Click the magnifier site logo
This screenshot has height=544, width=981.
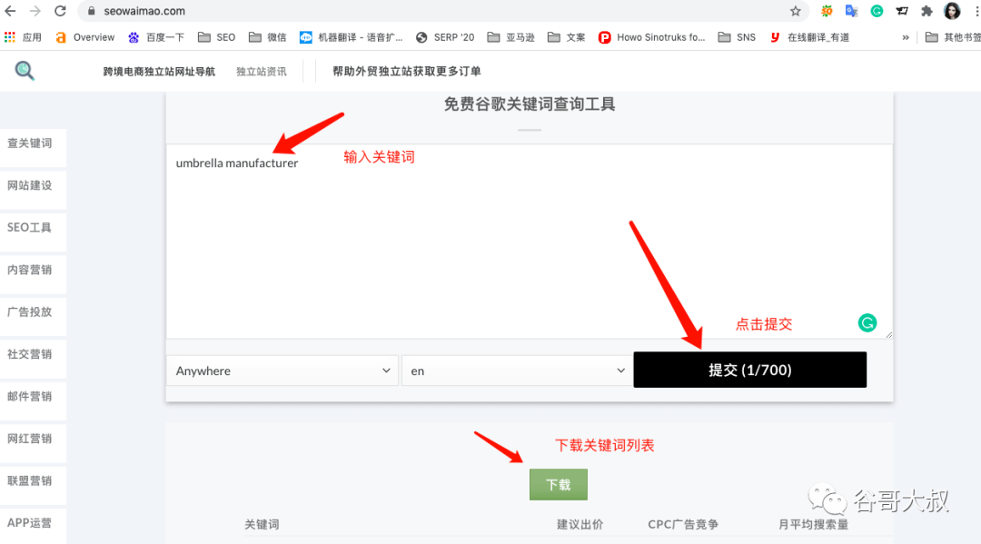(x=25, y=71)
